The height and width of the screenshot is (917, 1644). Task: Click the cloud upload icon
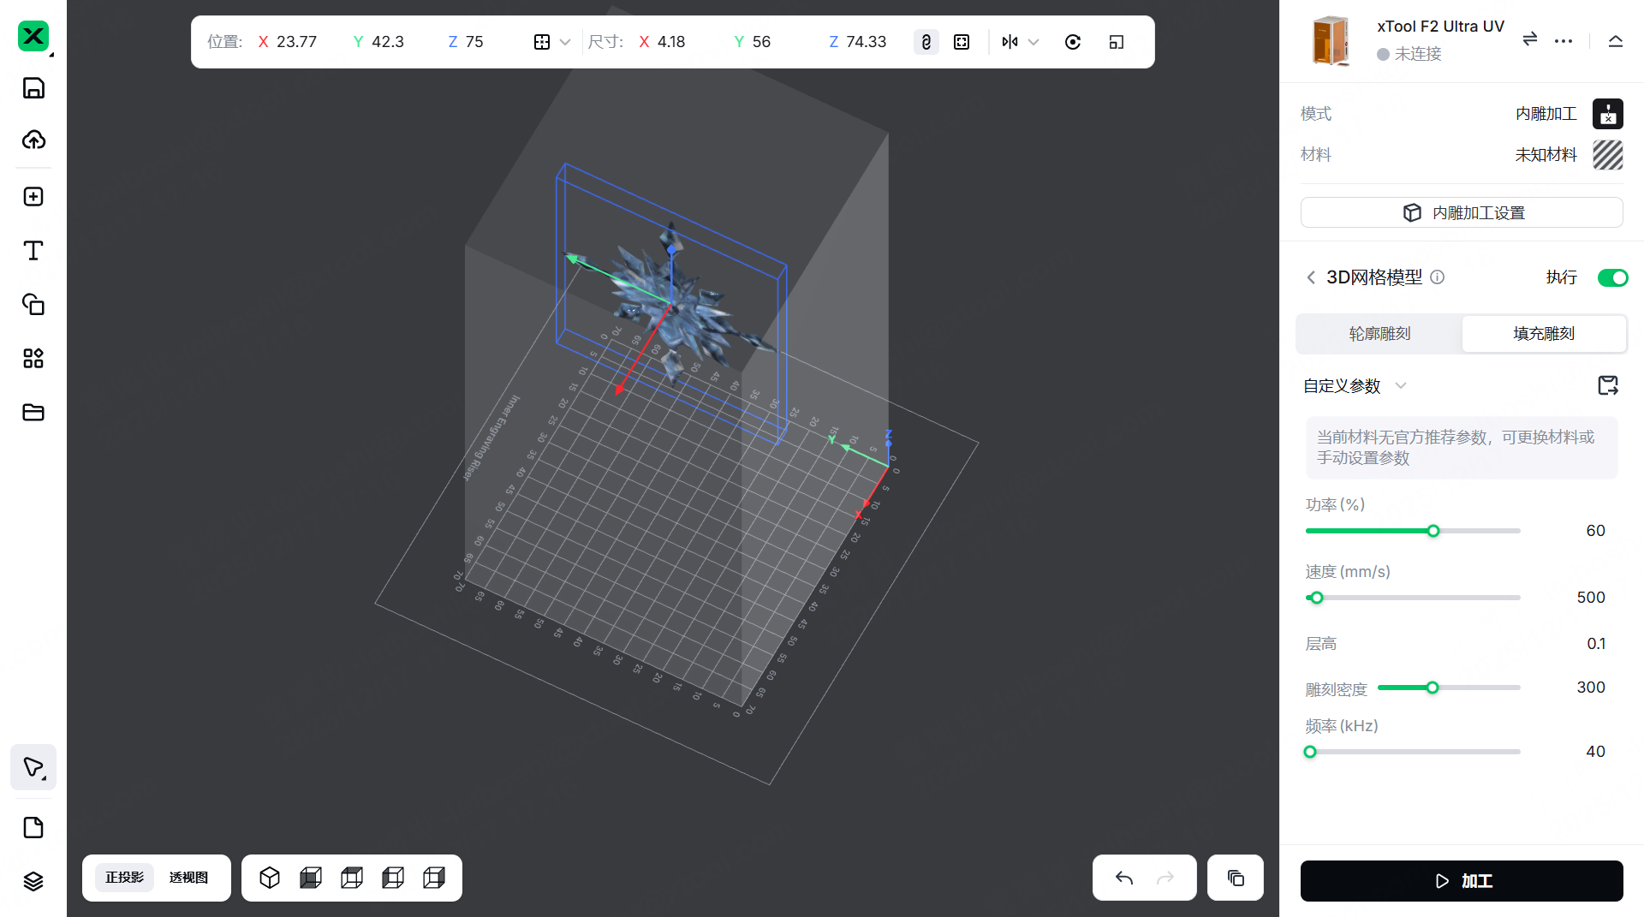tap(33, 141)
